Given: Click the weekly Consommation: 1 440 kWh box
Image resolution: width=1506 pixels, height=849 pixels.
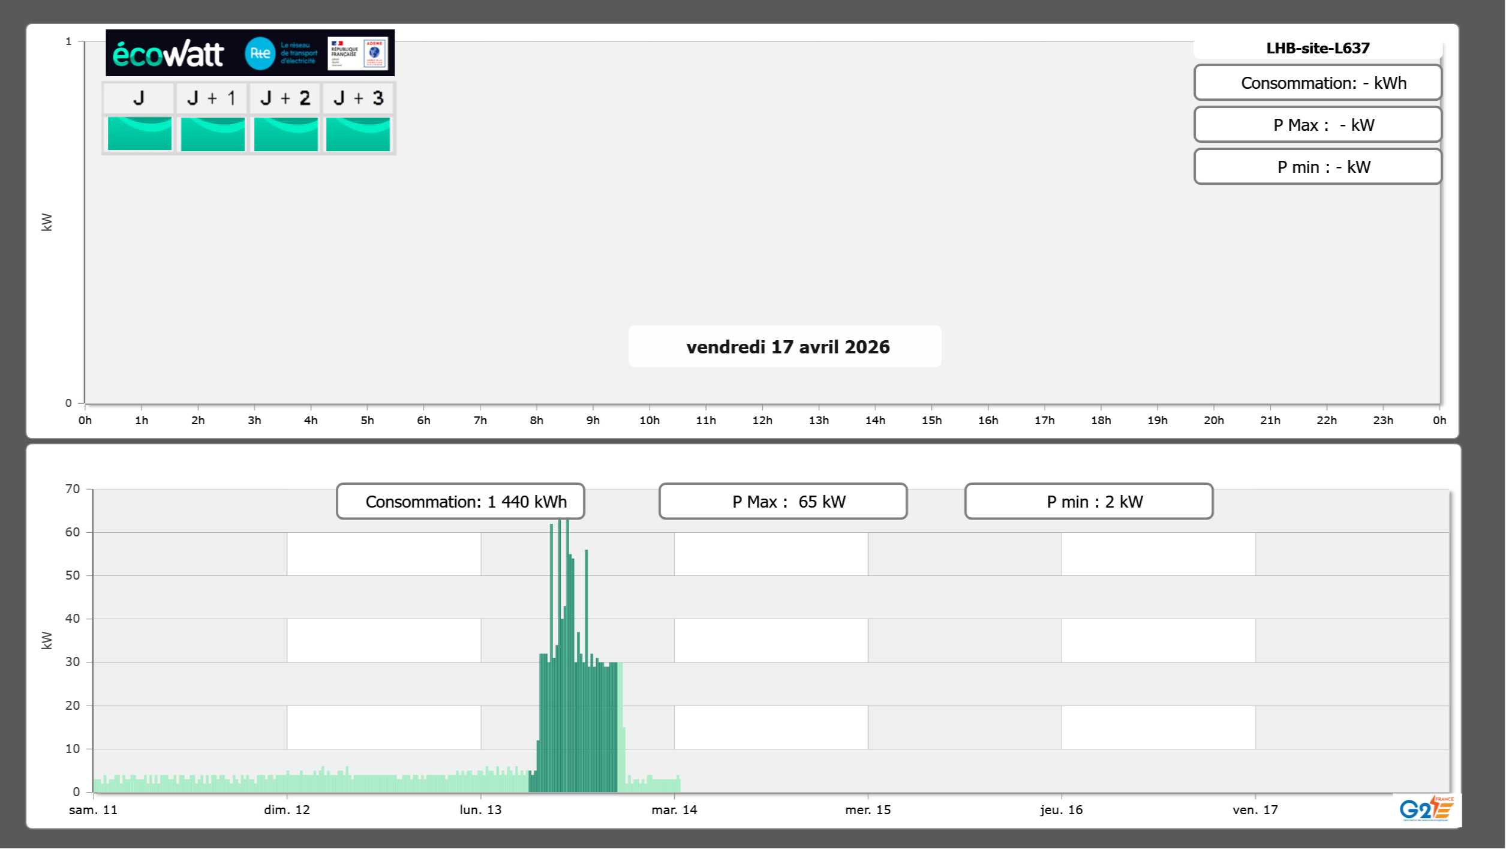Looking at the screenshot, I should click(x=461, y=501).
